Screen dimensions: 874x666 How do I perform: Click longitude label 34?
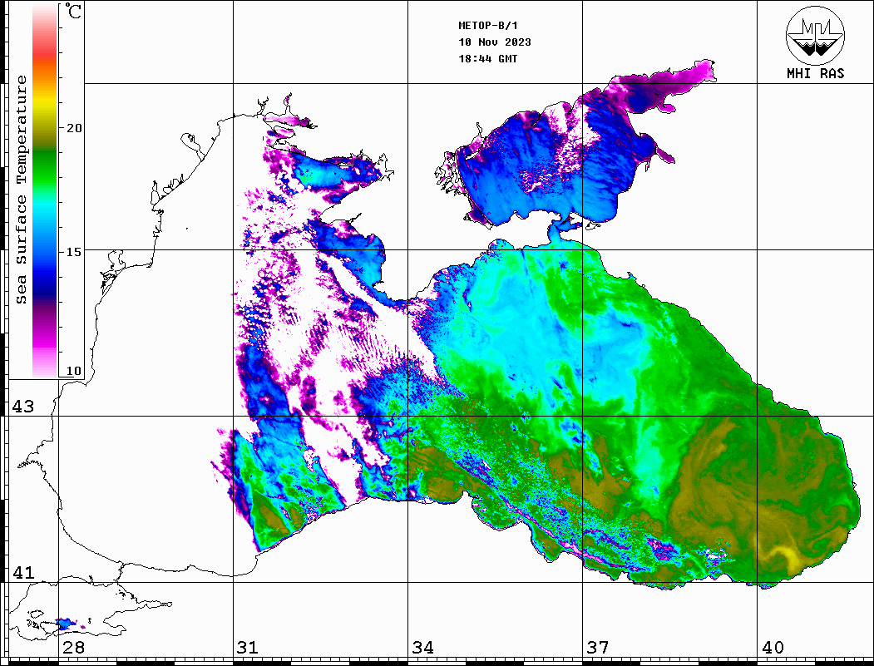click(422, 647)
